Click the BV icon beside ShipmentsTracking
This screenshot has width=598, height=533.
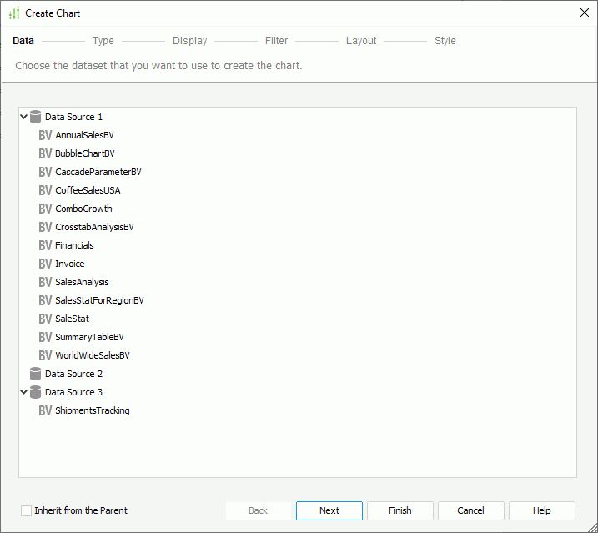[x=45, y=410]
